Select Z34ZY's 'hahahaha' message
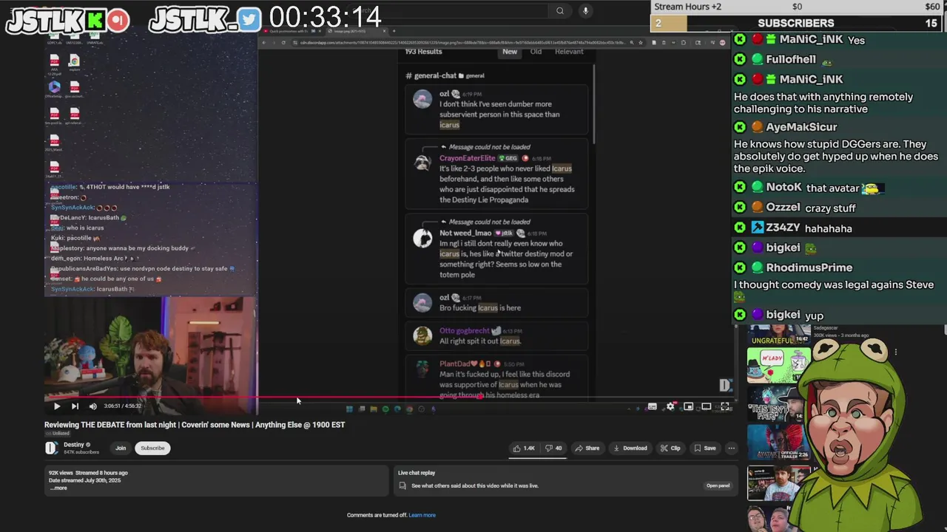Viewport: 947px width, 532px height. click(828, 229)
